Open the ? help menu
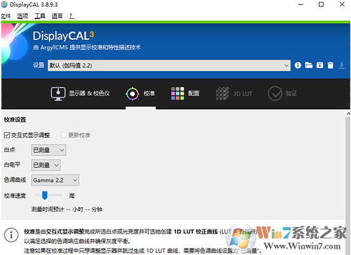Screen dimensions: 351x255 coord(72,16)
